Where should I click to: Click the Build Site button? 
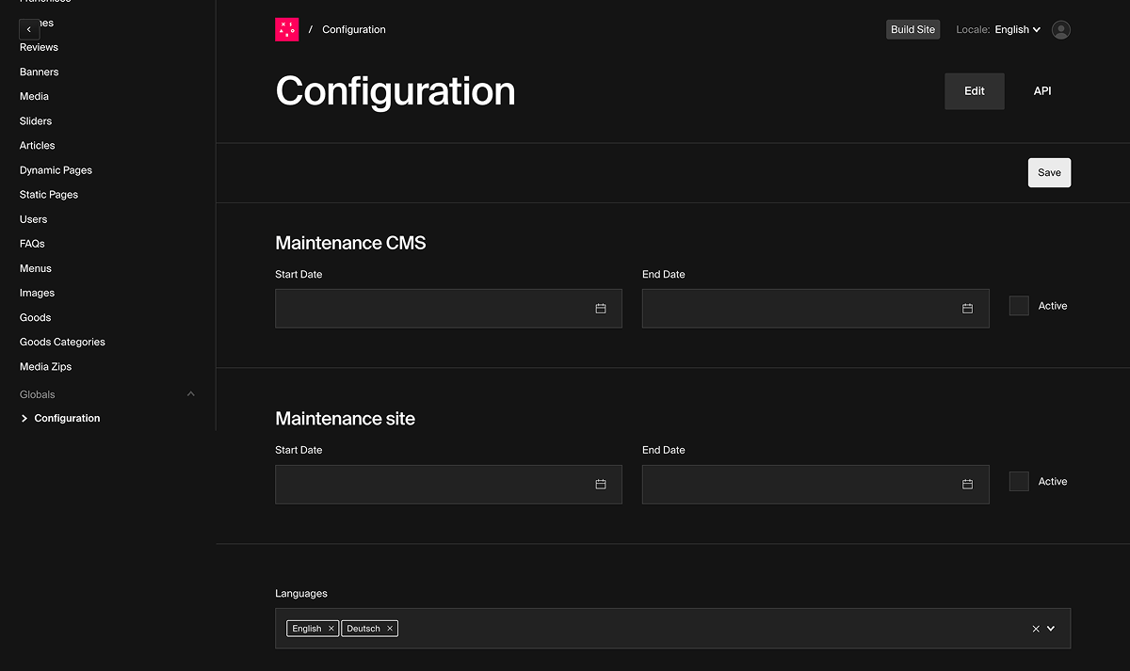(x=912, y=30)
